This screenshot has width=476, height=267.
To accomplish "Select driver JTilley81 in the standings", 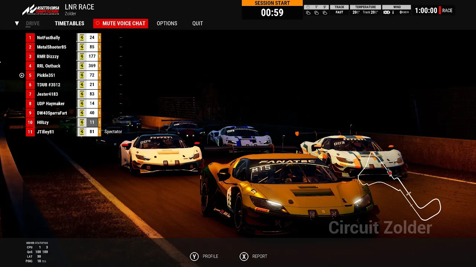I will tap(45, 132).
